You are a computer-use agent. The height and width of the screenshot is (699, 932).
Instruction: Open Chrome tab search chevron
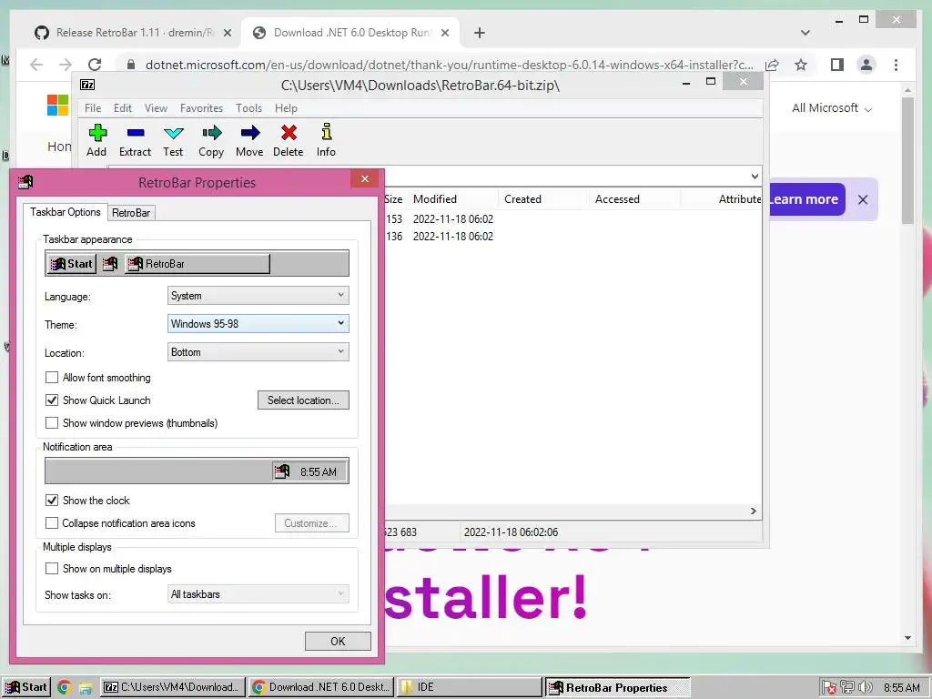[x=805, y=33]
